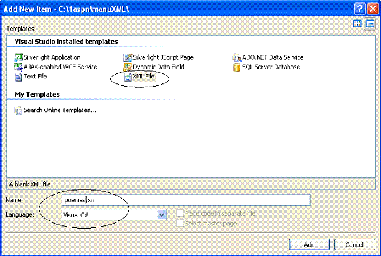Switch to large icons view
The width and height of the screenshot is (381, 256).
[357, 24]
